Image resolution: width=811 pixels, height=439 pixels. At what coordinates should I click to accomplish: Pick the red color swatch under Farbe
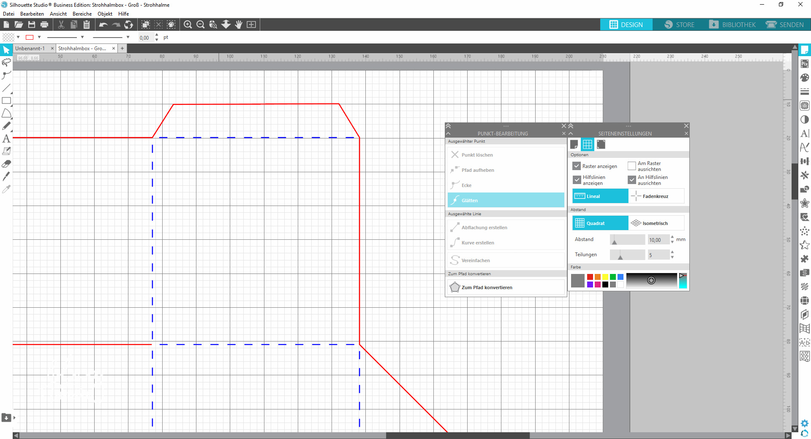pos(590,277)
